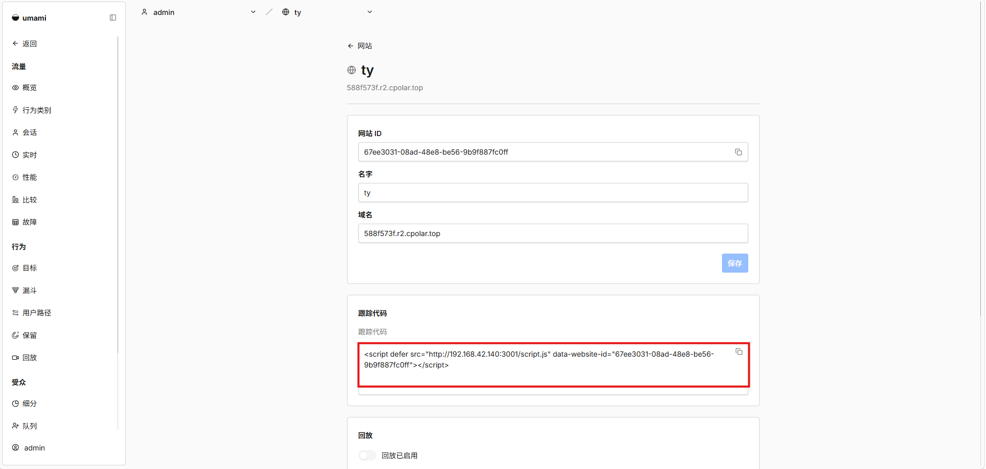Click the 网站 ID label
Image resolution: width=986 pixels, height=469 pixels.
pos(370,133)
